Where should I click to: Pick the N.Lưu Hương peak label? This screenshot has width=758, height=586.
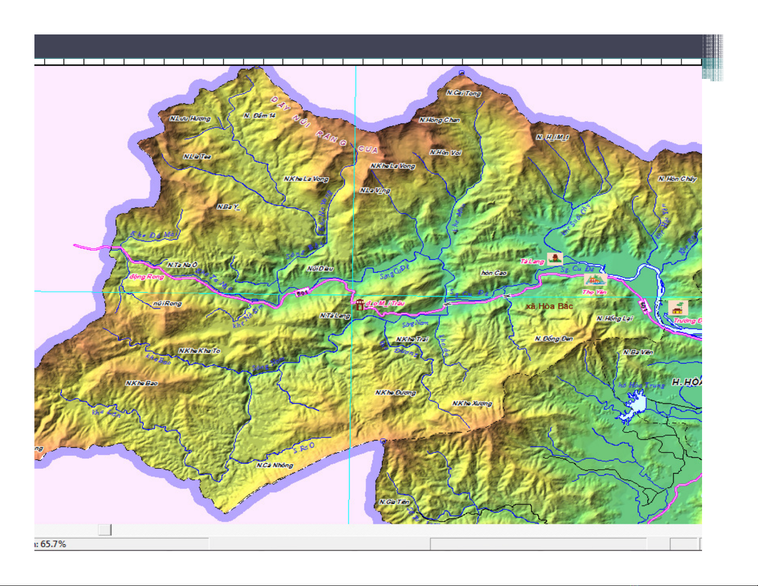[x=190, y=119]
